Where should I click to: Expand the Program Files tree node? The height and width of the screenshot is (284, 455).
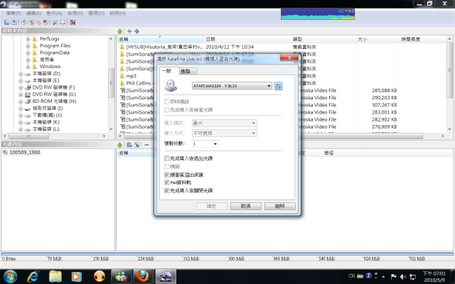coord(28,45)
